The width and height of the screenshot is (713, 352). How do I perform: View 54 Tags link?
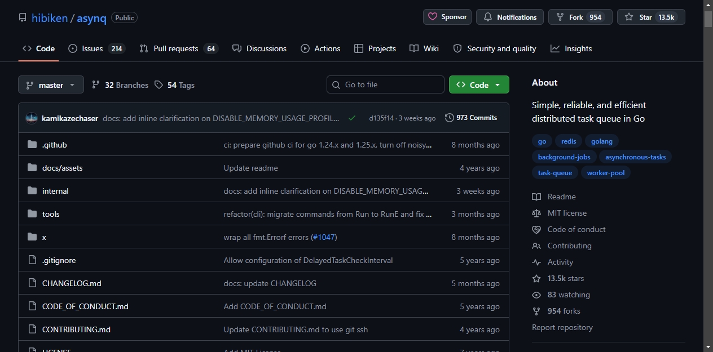175,85
